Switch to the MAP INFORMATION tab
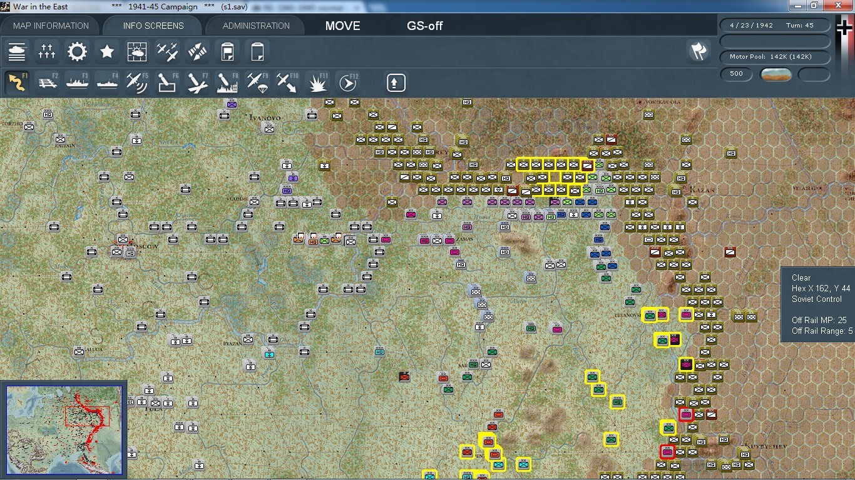 coord(51,26)
